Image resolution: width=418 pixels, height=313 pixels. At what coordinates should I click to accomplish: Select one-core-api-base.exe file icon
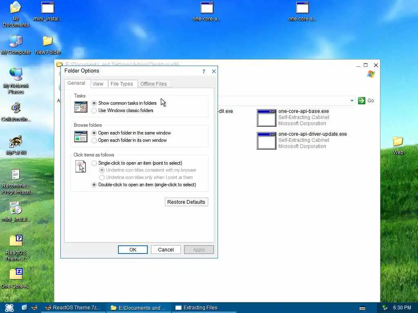tap(266, 118)
